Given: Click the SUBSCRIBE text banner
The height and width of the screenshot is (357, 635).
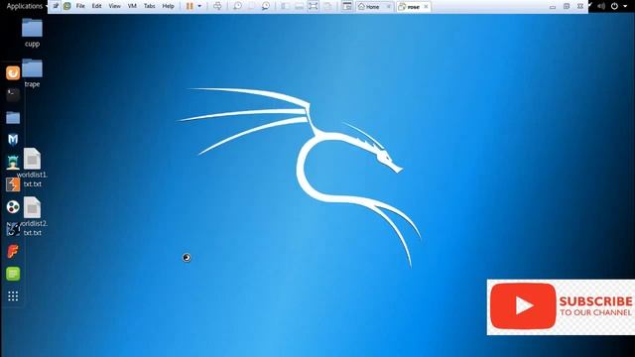Looking at the screenshot, I should pyautogui.click(x=595, y=301).
